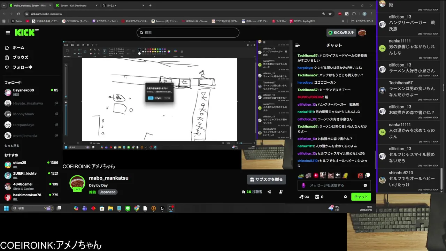
Task: Click the メッセージを送信する chat input
Action: [334, 185]
